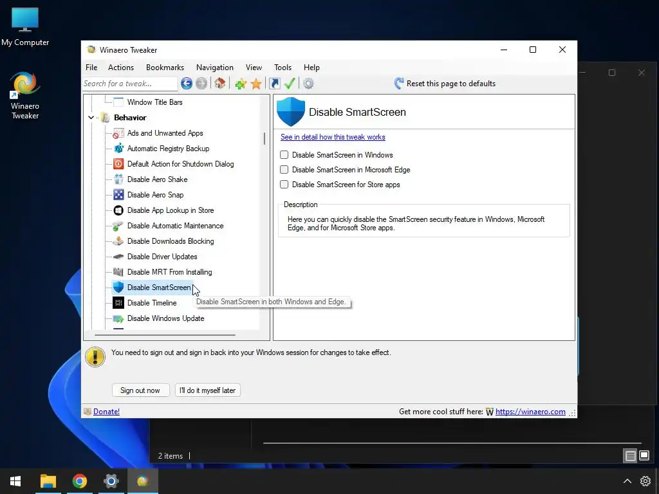Click the Search for a tweak field
The width and height of the screenshot is (659, 494).
(130, 84)
